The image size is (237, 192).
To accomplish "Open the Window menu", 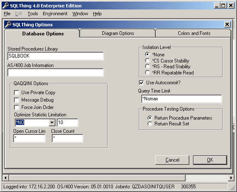I will click(x=80, y=14).
